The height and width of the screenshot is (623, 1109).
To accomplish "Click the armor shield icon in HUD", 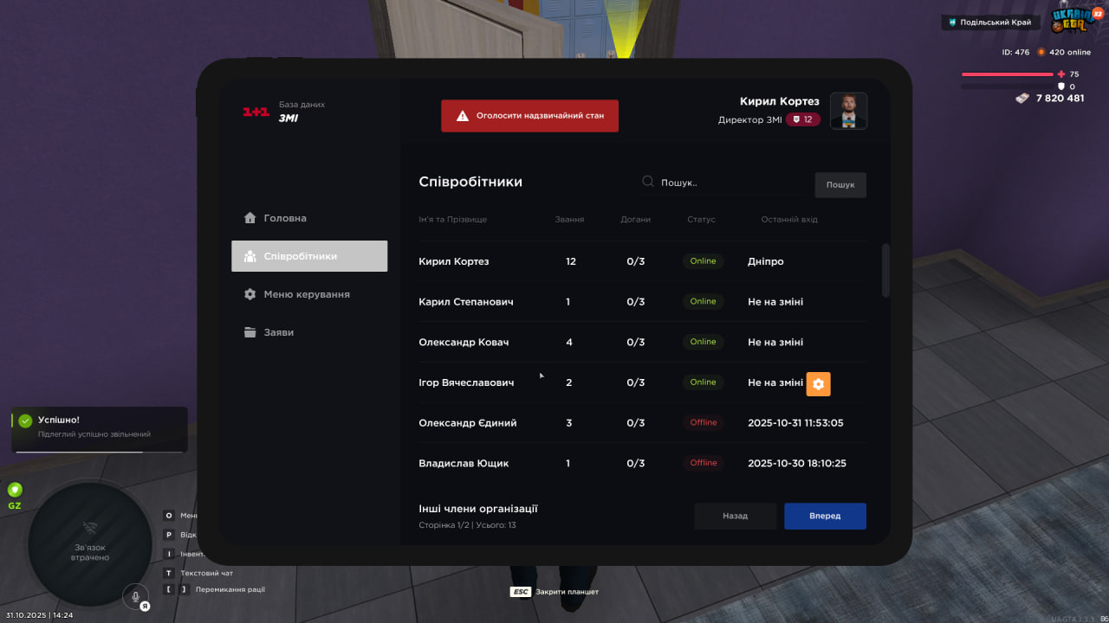I will pyautogui.click(x=1062, y=87).
